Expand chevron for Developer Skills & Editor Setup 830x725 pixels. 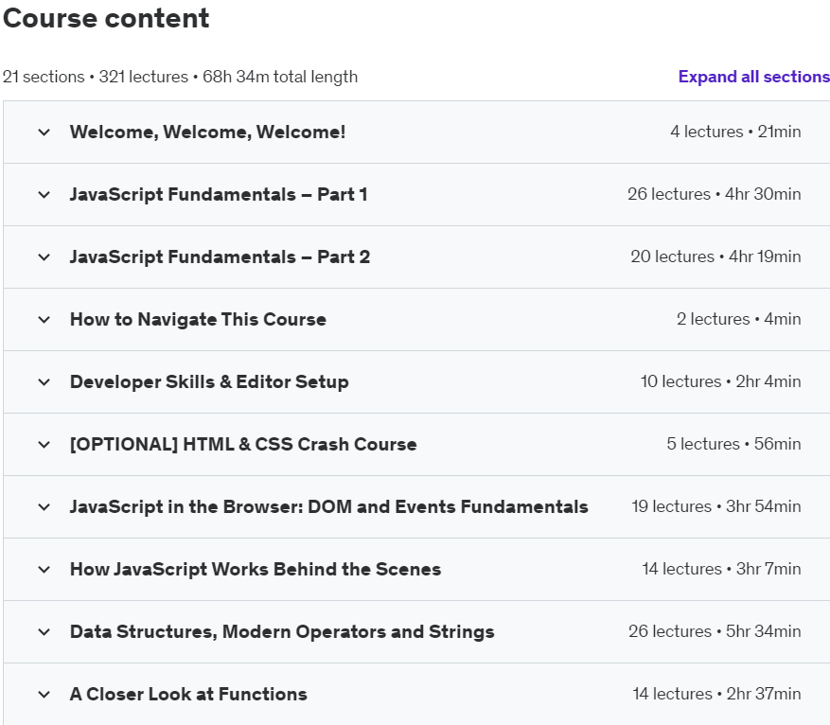[44, 382]
